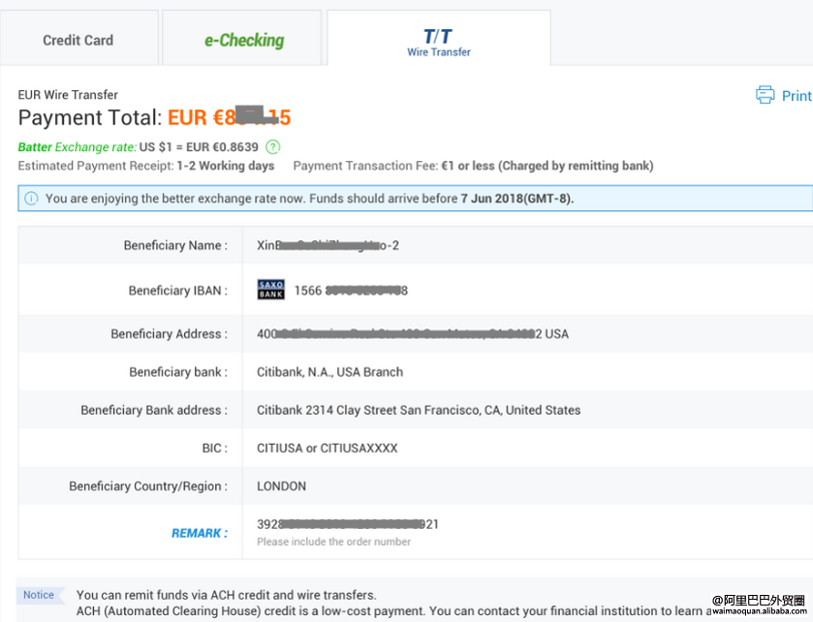Click the Notice tag

pyautogui.click(x=40, y=595)
